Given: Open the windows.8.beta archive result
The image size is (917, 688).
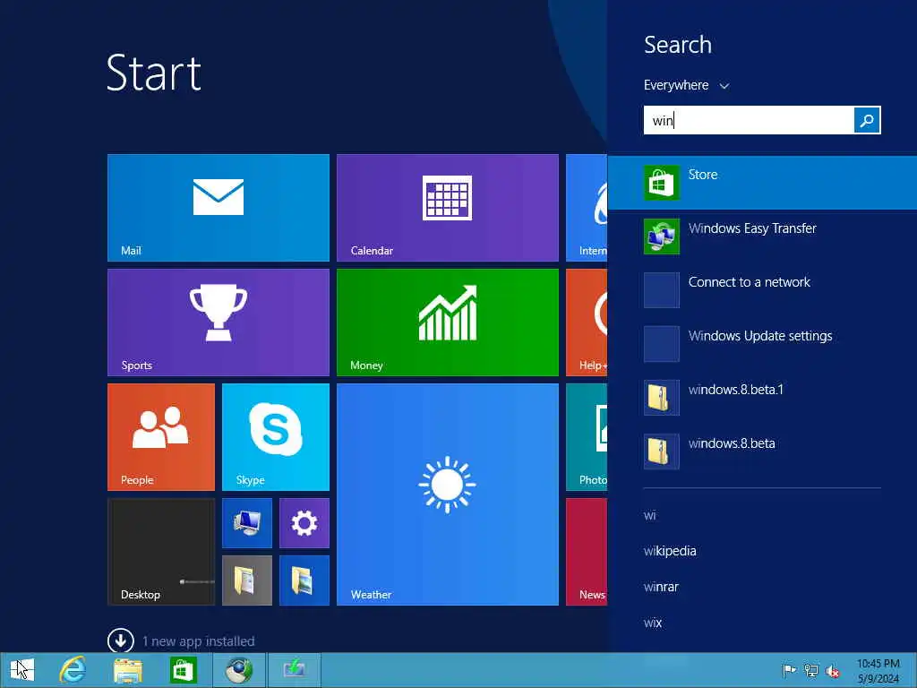Looking at the screenshot, I should tap(762, 451).
